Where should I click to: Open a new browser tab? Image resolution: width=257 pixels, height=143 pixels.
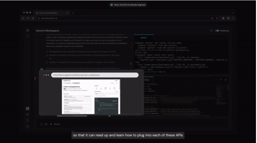(73, 13)
